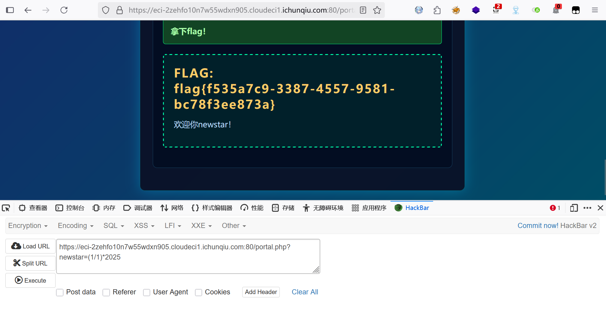Screen dimensions: 606x328
Task: Expand the LFI dropdown
Action: pyautogui.click(x=173, y=226)
